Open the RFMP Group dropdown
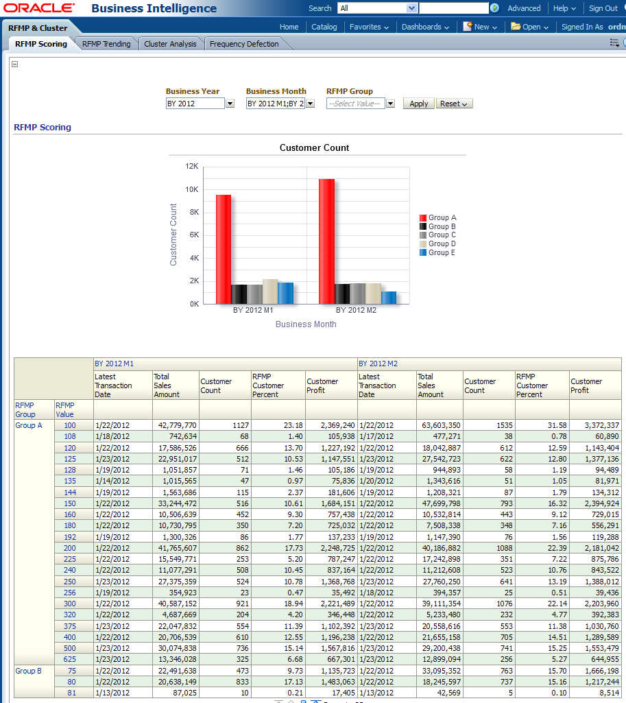This screenshot has height=703, width=626. click(390, 104)
